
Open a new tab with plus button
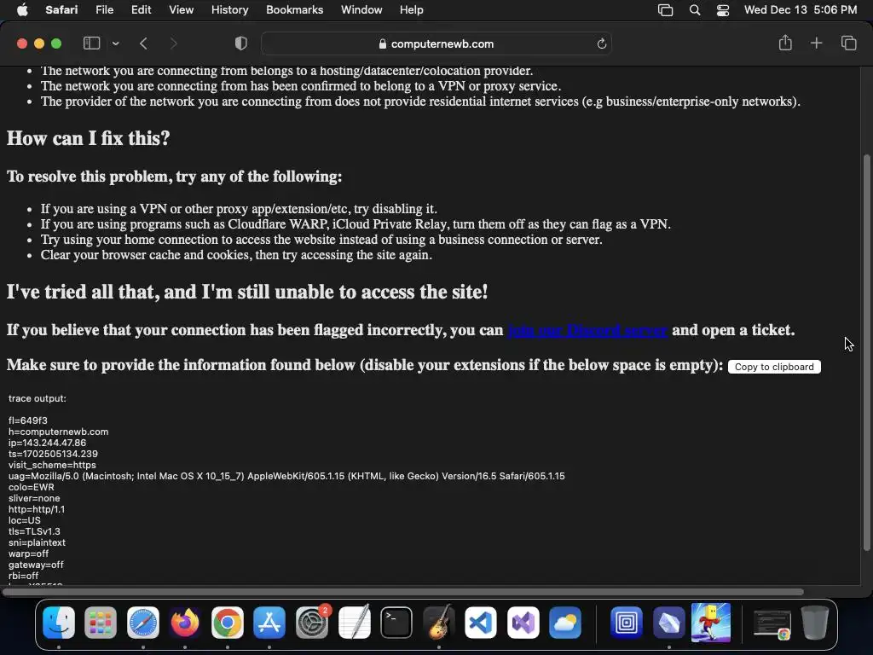816,43
